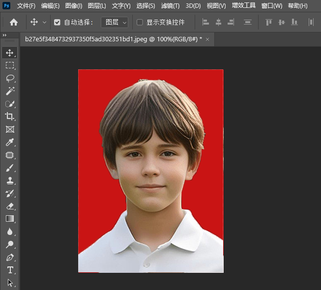
Task: Open the 3D(D) menu
Action: tap(193, 6)
